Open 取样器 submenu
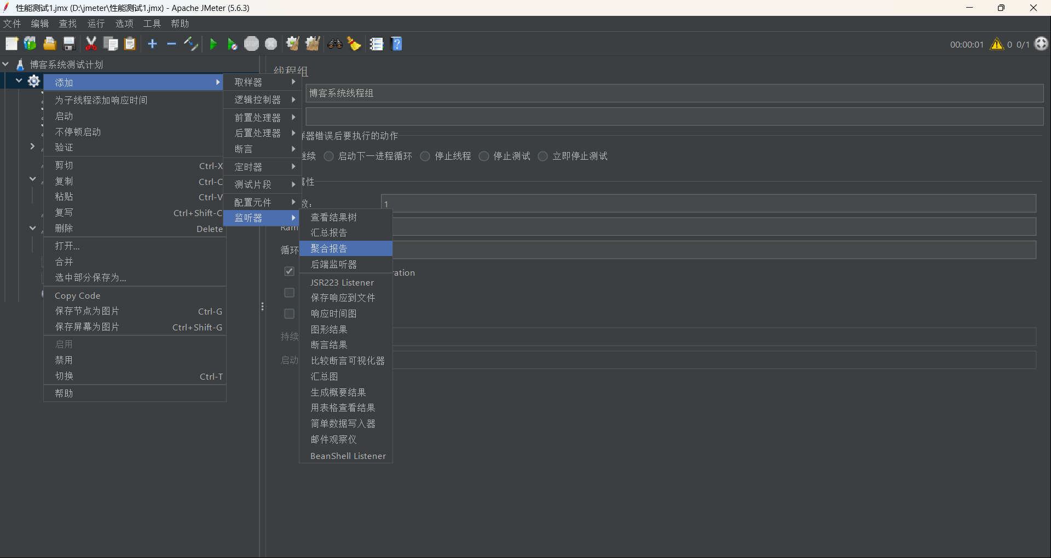Image resolution: width=1051 pixels, height=558 pixels. coord(262,82)
